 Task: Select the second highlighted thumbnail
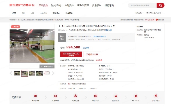pos(25,73)
